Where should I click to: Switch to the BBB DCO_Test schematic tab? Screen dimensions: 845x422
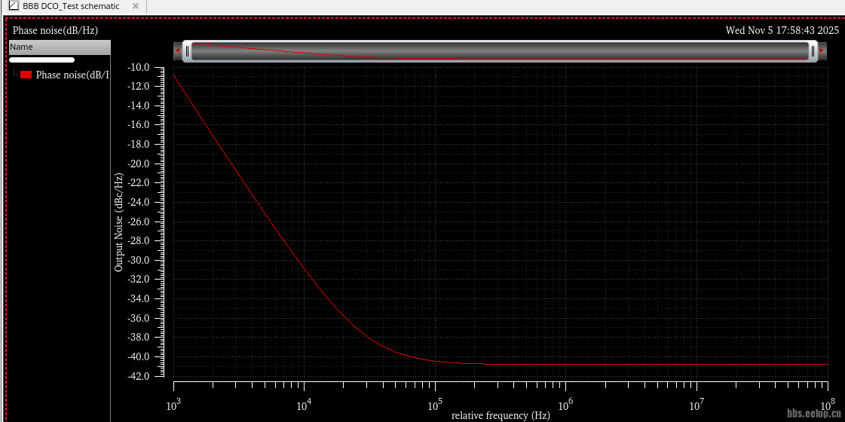click(71, 6)
